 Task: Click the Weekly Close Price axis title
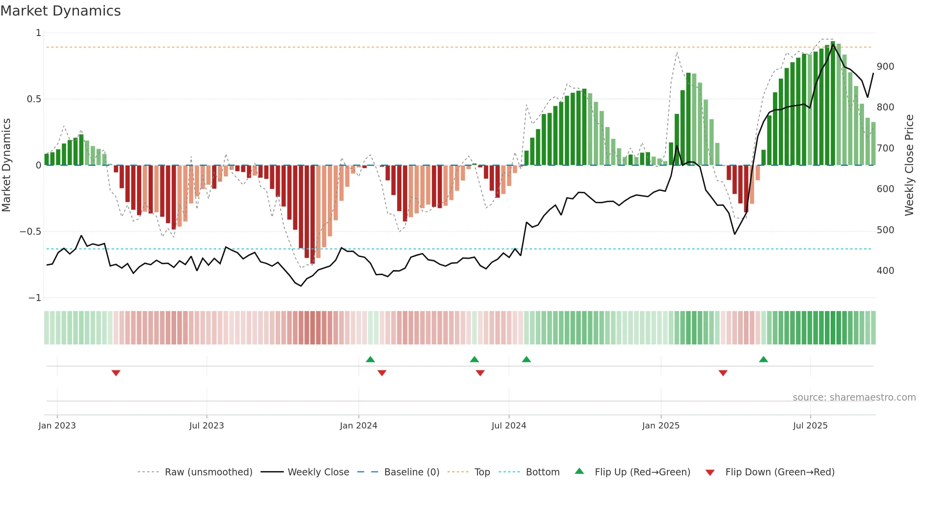909,165
